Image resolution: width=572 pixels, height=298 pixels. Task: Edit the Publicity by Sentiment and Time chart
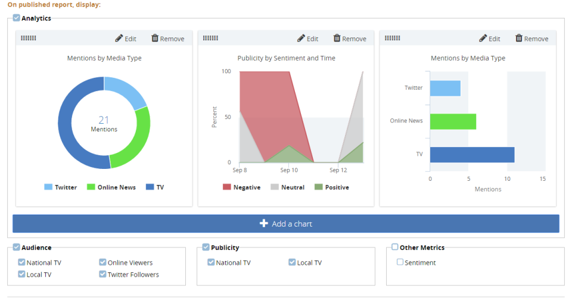coord(307,39)
